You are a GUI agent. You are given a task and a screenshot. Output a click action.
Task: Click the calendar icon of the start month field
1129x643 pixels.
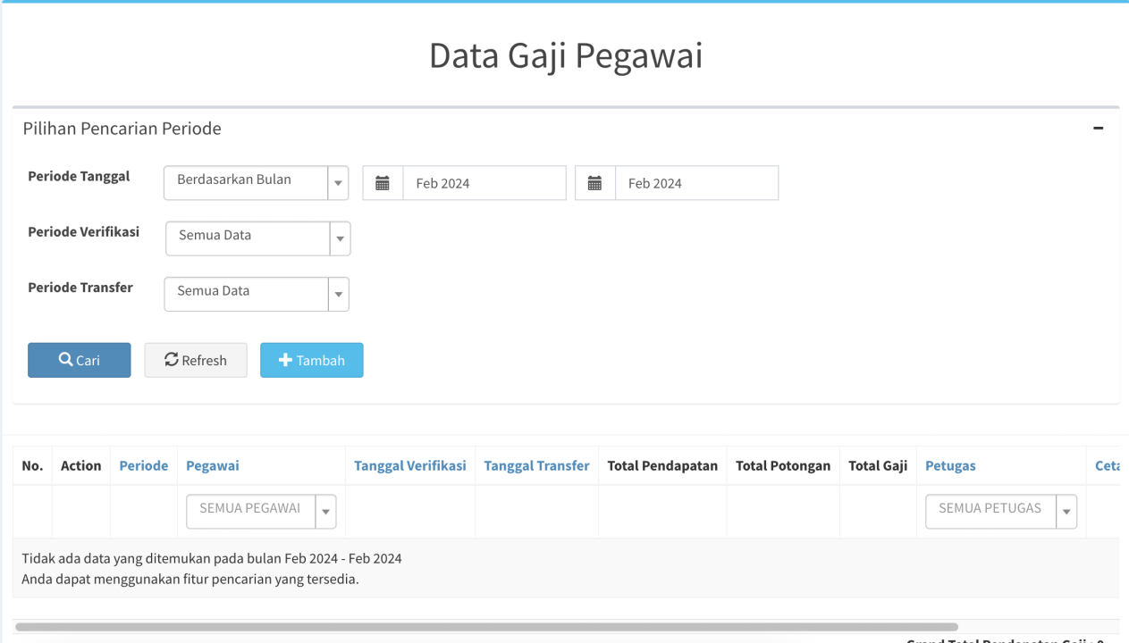click(x=383, y=183)
